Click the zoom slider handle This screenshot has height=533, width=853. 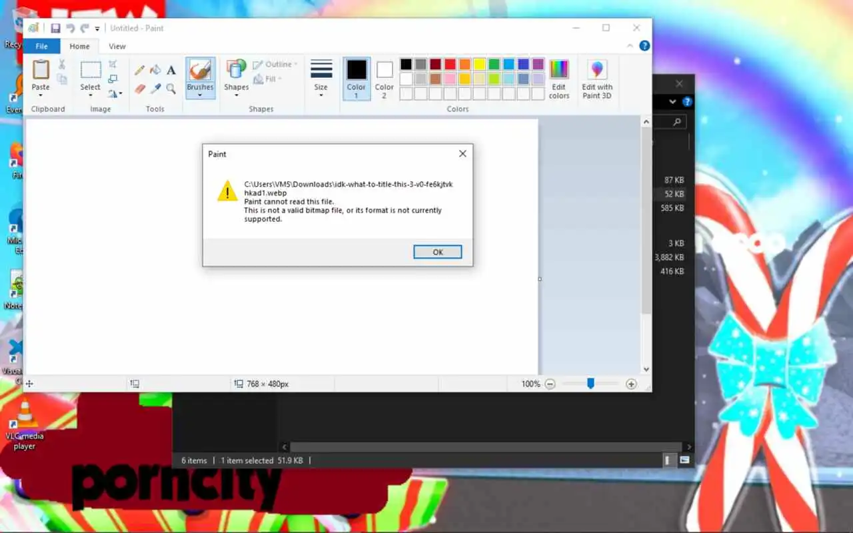click(590, 384)
